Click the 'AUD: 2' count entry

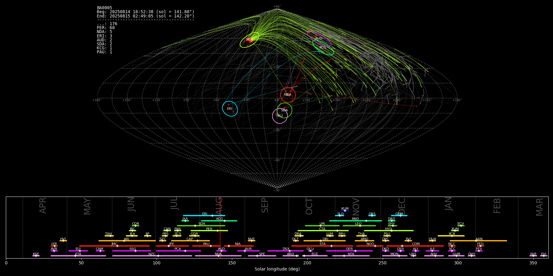[x=104, y=40]
